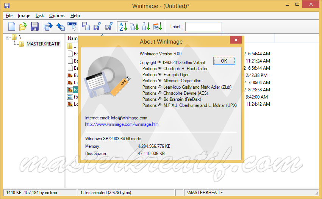The width and height of the screenshot is (322, 199).
Task: Sort files by type icon
Action: point(134,27)
